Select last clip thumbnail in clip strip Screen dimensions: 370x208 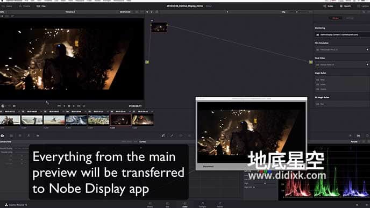143,120
